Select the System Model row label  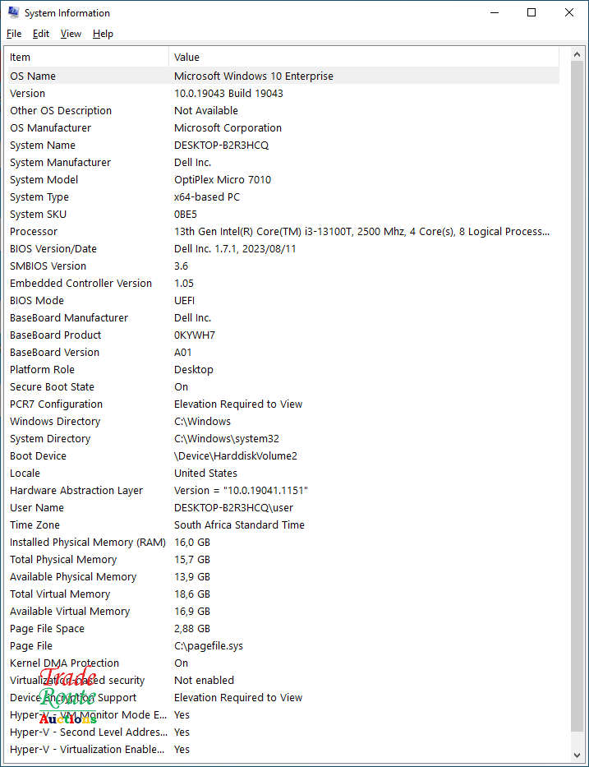pyautogui.click(x=44, y=179)
